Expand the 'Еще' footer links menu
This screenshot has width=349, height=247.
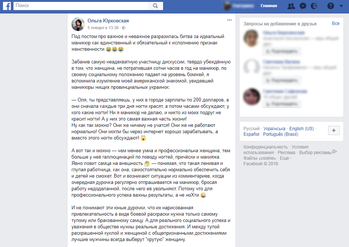[x=286, y=158]
